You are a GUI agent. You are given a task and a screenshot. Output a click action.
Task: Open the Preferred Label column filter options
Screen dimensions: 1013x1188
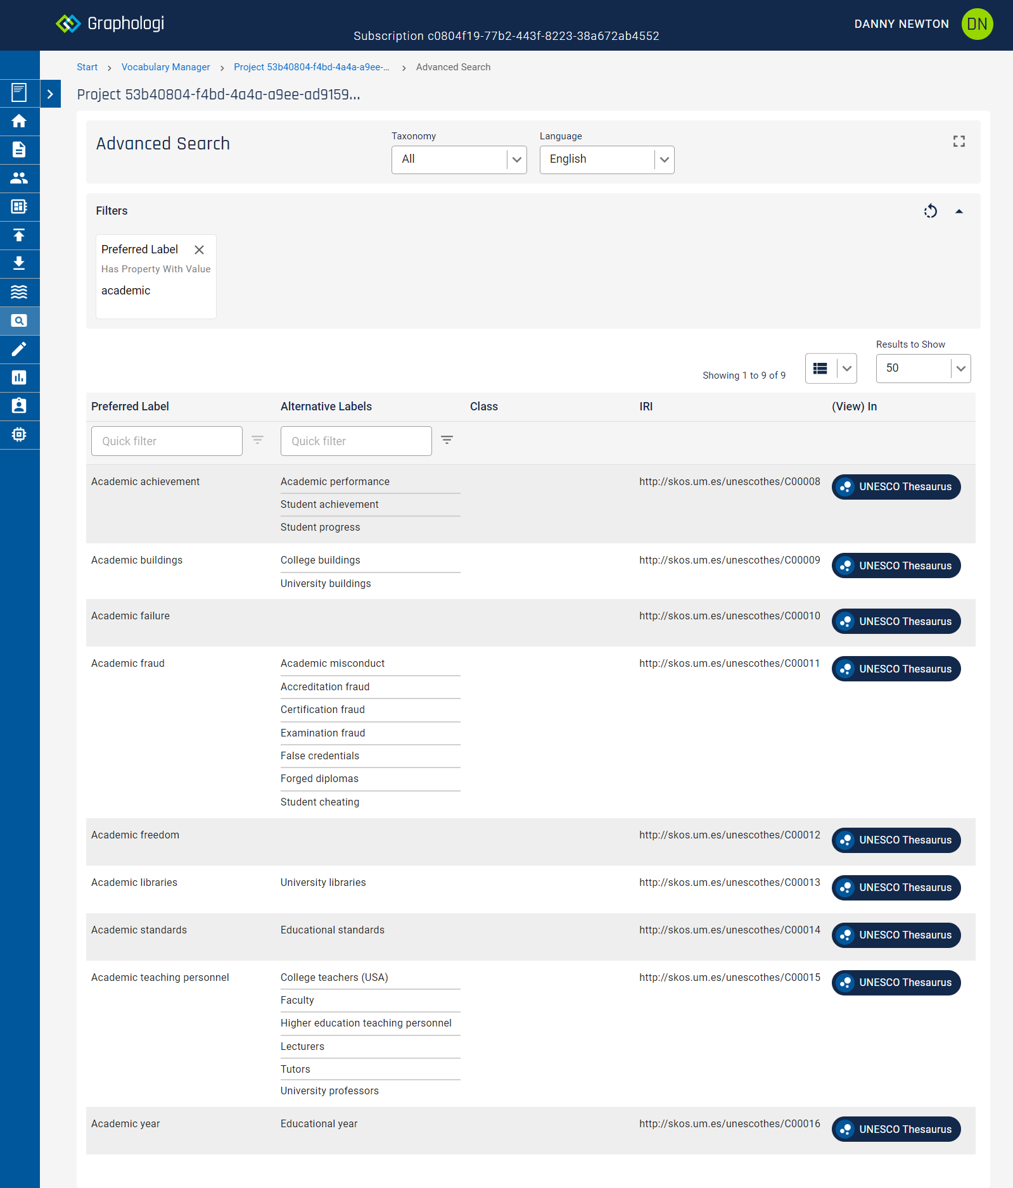click(x=257, y=440)
